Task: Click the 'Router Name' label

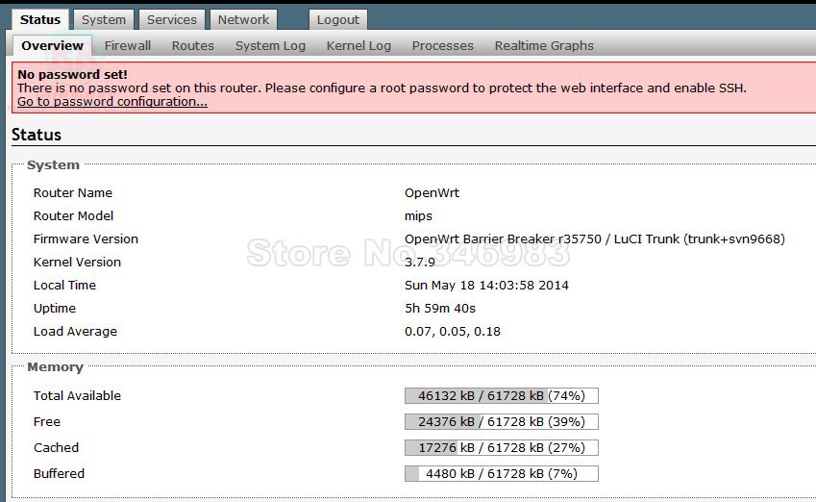Action: tap(73, 192)
